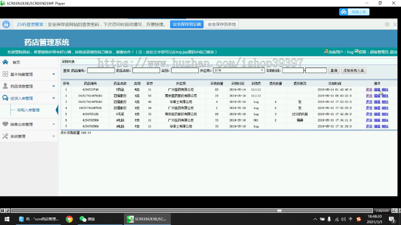Click the cloud upload icon at top right
The image size is (401, 225).
(344, 12)
